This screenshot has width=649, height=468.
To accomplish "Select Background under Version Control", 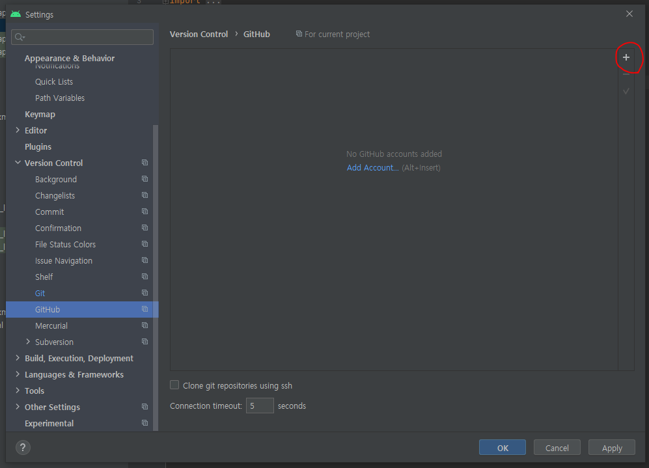I will (56, 180).
